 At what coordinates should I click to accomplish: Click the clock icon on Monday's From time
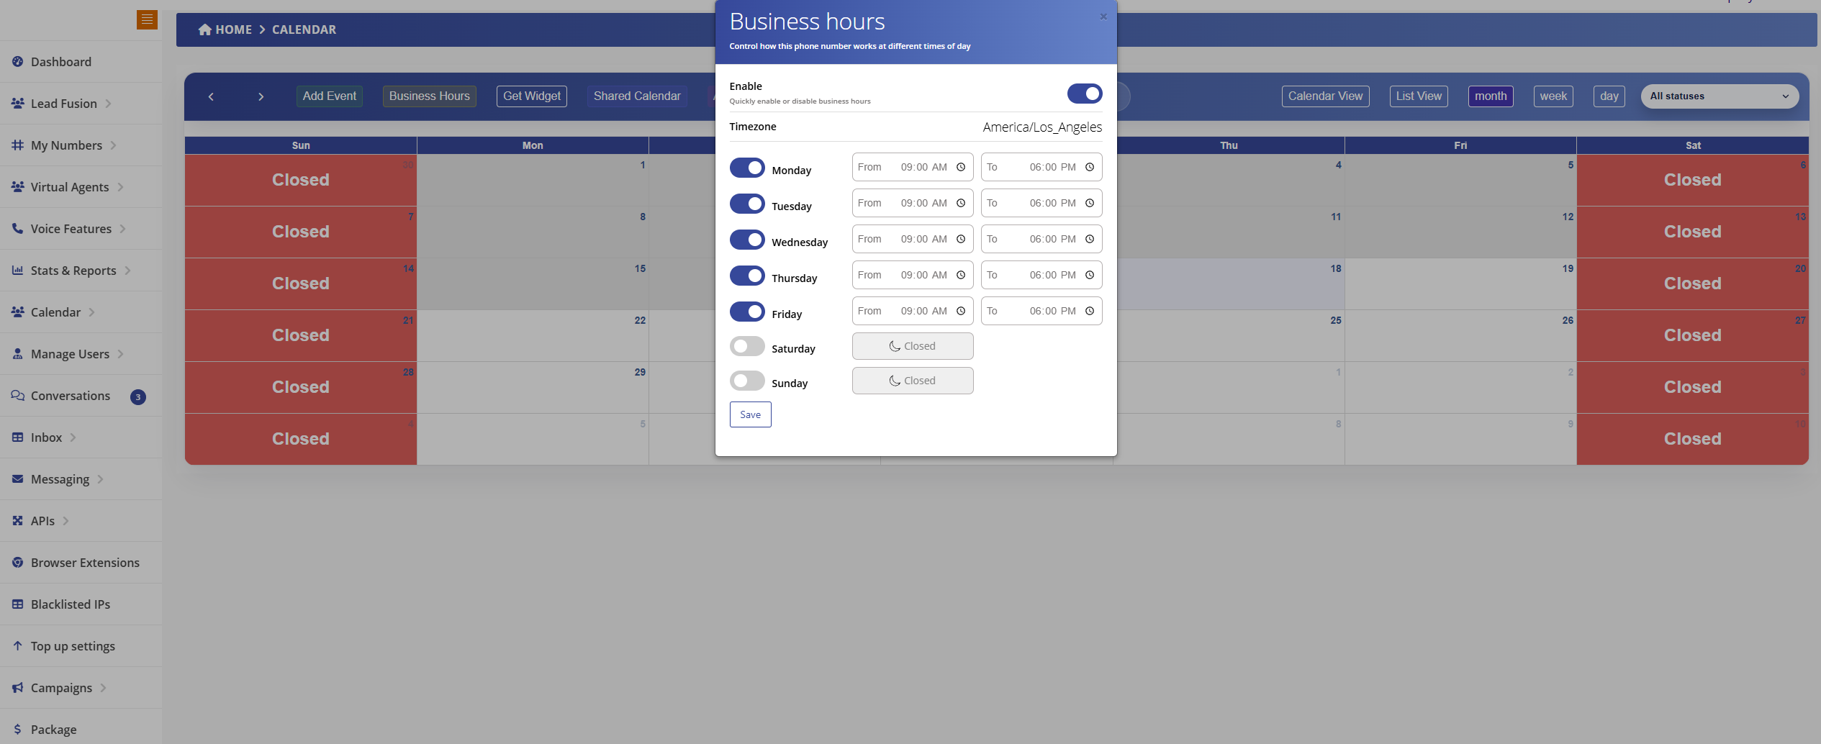point(961,166)
